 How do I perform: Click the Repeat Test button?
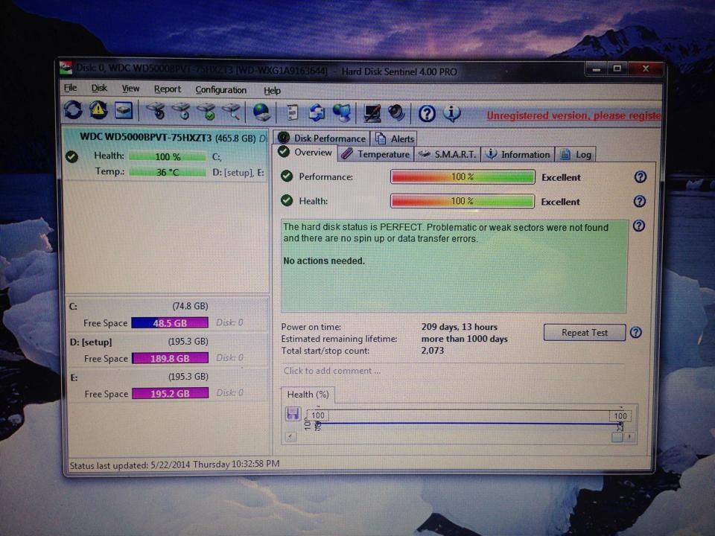point(585,332)
